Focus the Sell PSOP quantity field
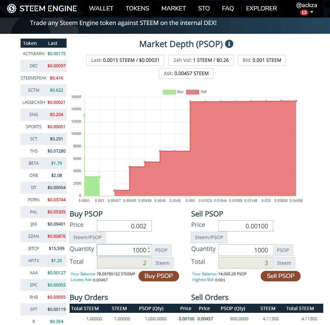This screenshot has height=325, width=330. 246,250
